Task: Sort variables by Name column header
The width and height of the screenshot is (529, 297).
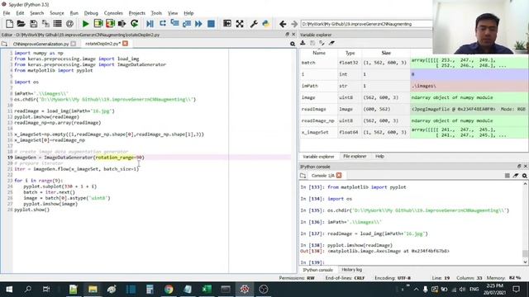Action: [x=319, y=53]
